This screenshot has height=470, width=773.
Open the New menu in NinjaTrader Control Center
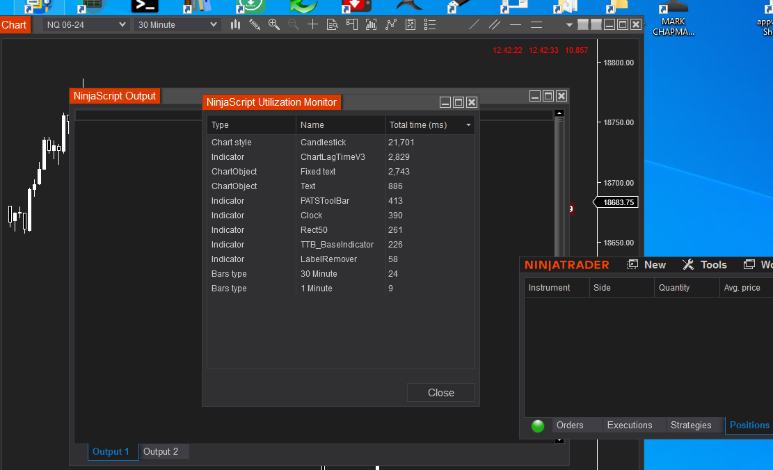[655, 265]
